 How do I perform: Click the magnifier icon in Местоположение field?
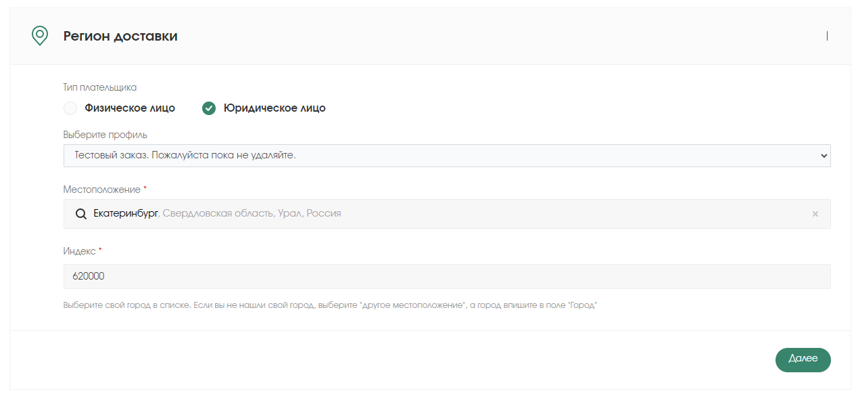(80, 214)
